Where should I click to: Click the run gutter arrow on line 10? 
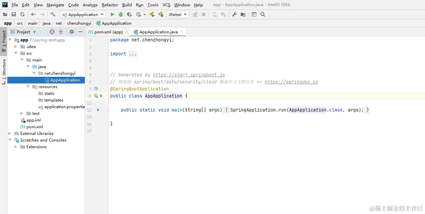tap(101, 96)
